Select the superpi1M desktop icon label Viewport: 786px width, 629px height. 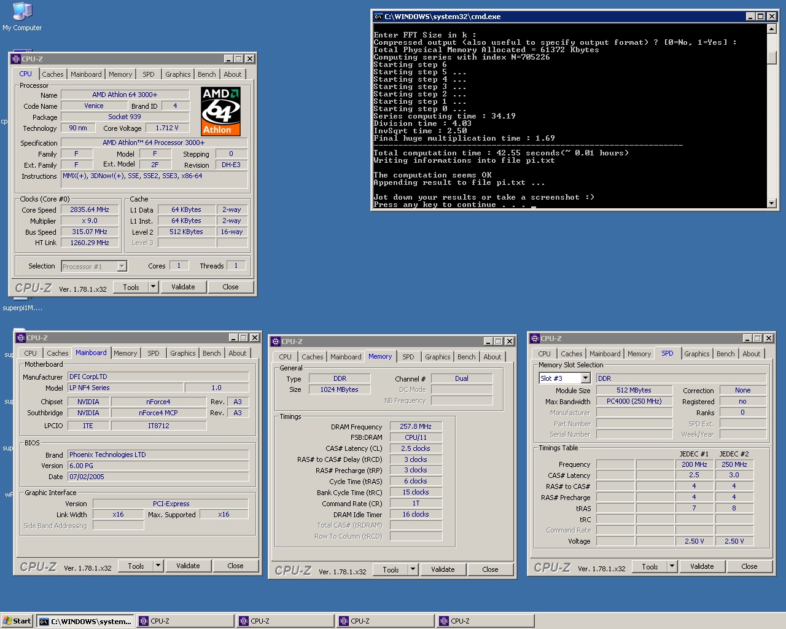click(23, 308)
